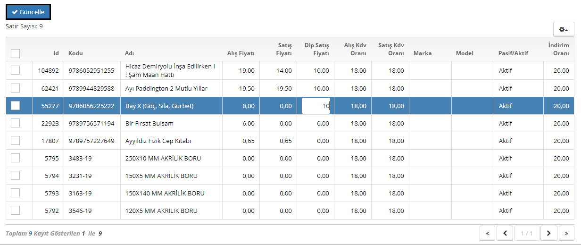The height and width of the screenshot is (245, 581).
Task: Jump to the last page
Action: tap(566, 233)
